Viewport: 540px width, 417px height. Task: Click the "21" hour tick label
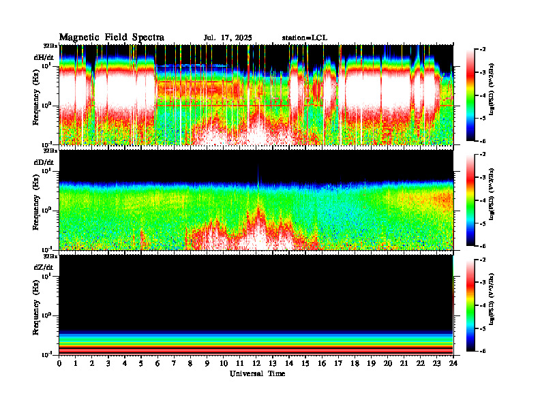(404, 363)
